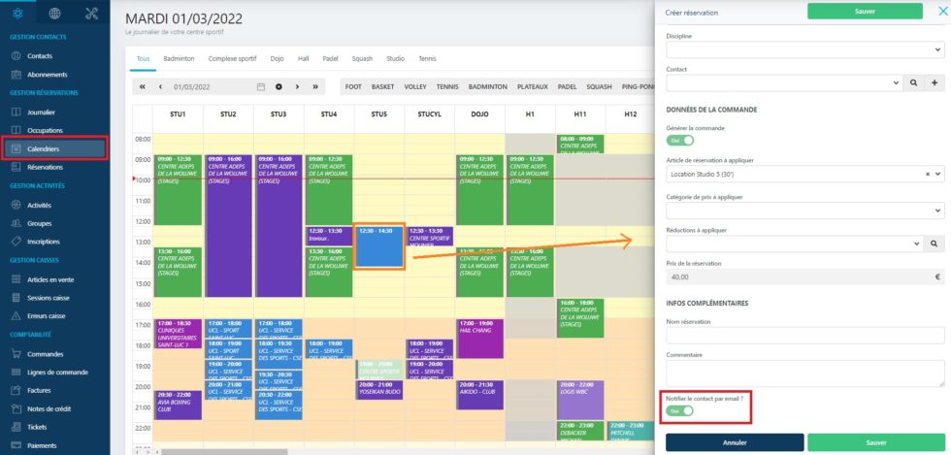Click the Annuler button
951x455 pixels.
pyautogui.click(x=734, y=442)
